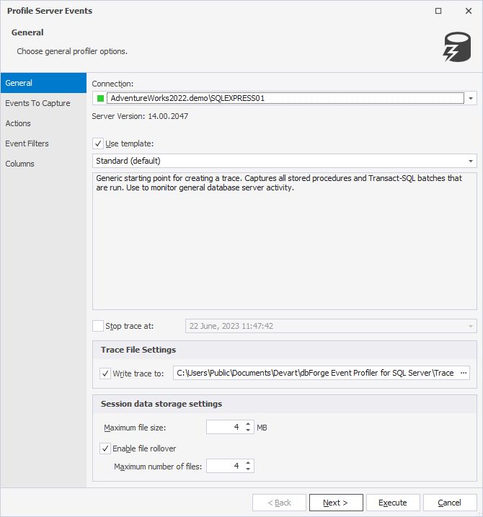Open the Stop trace date dropdown
Viewport: 483px width, 517px height.
(x=471, y=326)
